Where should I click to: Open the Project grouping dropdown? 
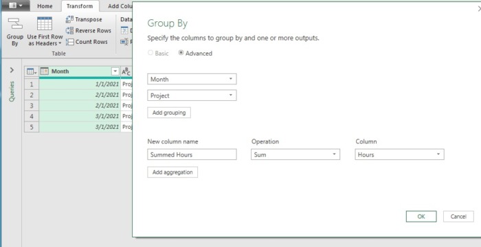coord(192,95)
